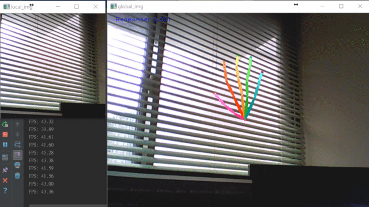This screenshot has height=207, width=369.
Task: Click the console line "FPS: 41.61"
Action: pyautogui.click(x=41, y=137)
